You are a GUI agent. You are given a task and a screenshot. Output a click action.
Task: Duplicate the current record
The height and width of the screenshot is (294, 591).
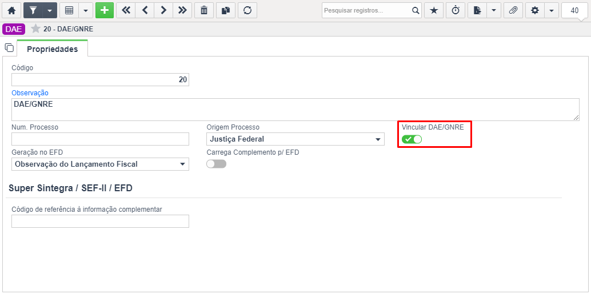pos(226,10)
